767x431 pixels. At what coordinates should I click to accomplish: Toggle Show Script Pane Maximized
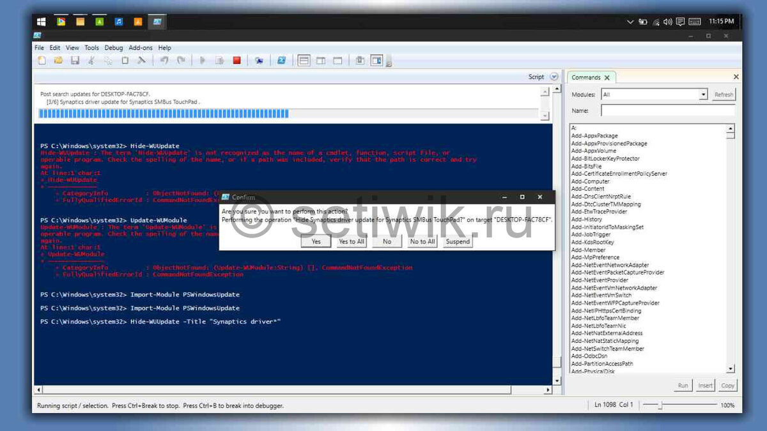[336, 60]
